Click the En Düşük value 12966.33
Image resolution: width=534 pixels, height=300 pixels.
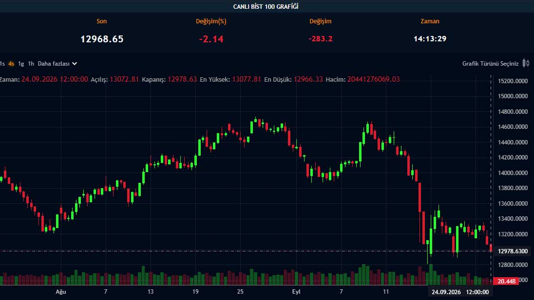click(308, 80)
